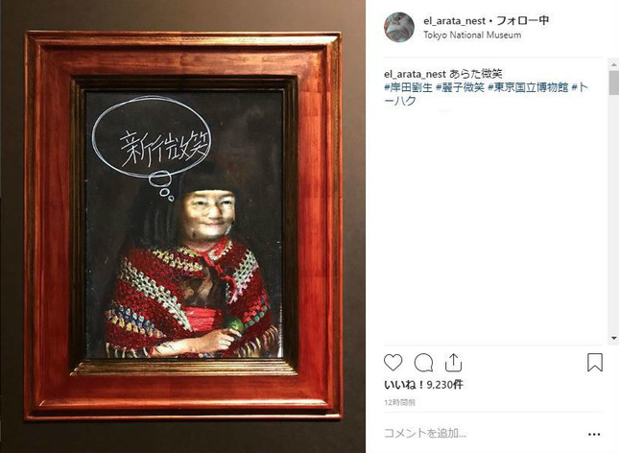Open the #麗子微笑 hashtag
Screen dimensions: 619x453
click(460, 87)
